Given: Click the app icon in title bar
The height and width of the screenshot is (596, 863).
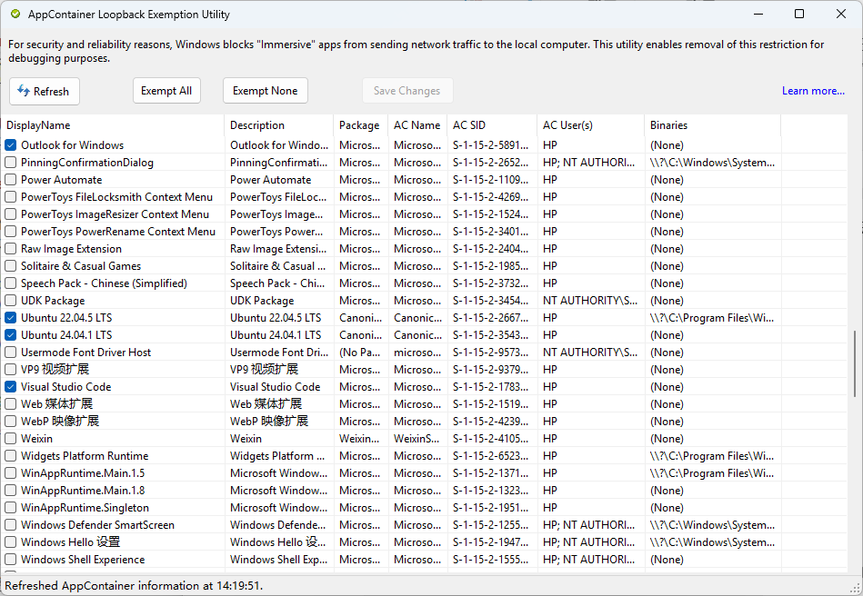Looking at the screenshot, I should (x=15, y=15).
